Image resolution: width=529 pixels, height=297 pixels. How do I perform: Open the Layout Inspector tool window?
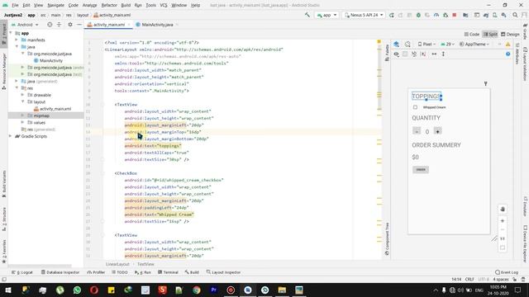(223, 272)
